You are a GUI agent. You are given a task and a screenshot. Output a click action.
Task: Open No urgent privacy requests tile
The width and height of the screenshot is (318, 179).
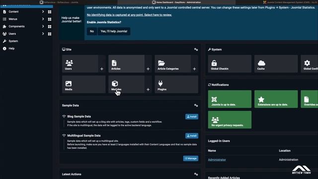[x=230, y=120]
